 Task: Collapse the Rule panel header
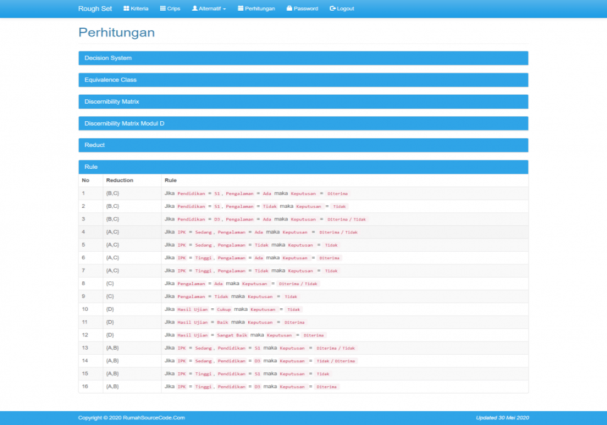pyautogui.click(x=303, y=167)
